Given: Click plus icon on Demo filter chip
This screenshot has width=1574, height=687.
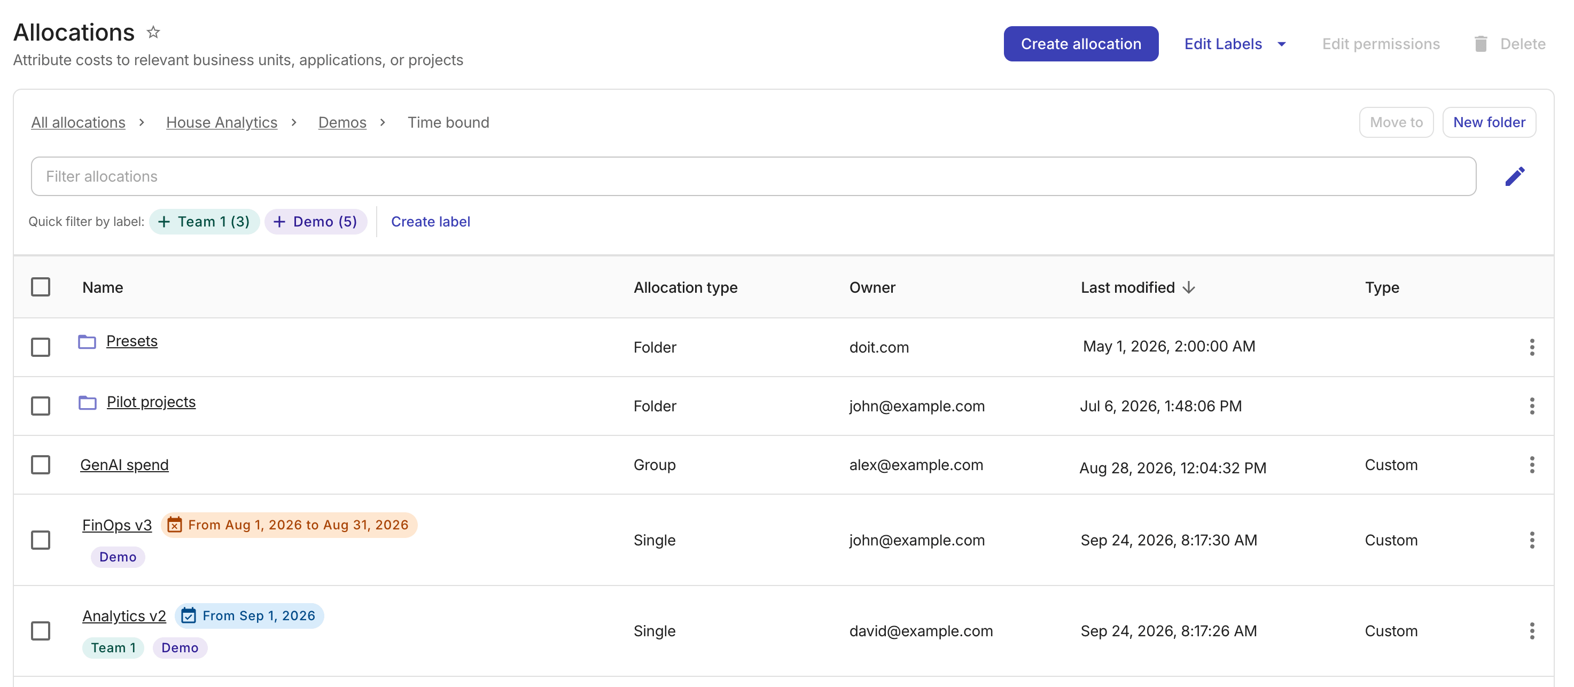Looking at the screenshot, I should [x=279, y=222].
